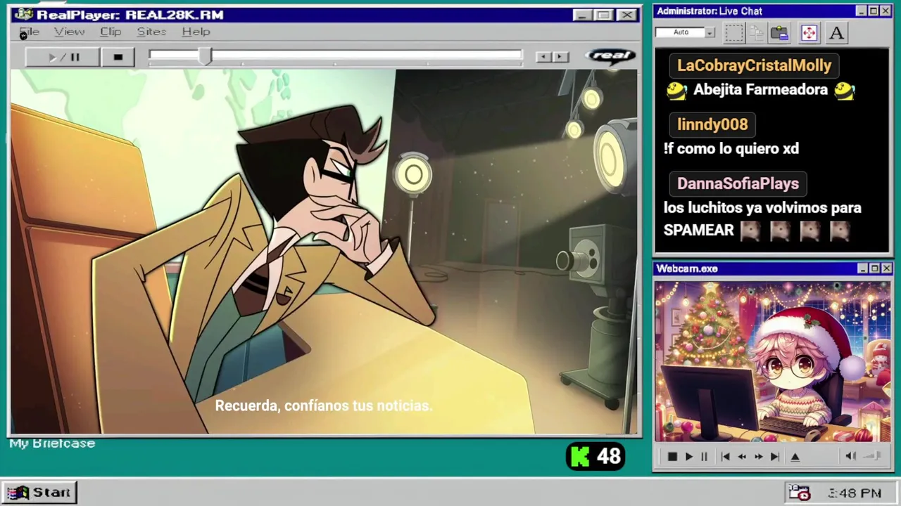
Task: Close the RealPlayer window
Action: click(x=626, y=15)
